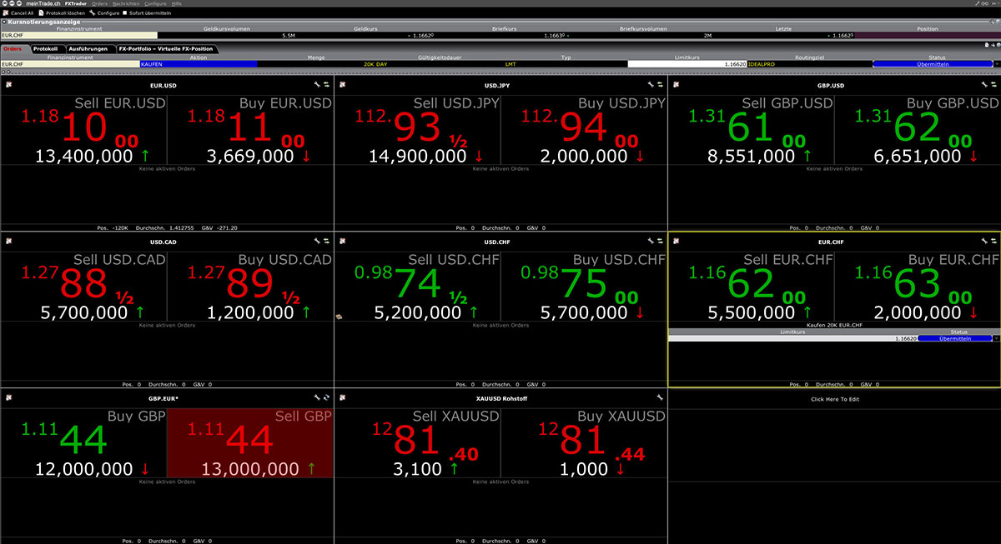Click the swap arrows icon in EUR.CHF panel
The width and height of the screenshot is (1001, 544).
tap(993, 242)
